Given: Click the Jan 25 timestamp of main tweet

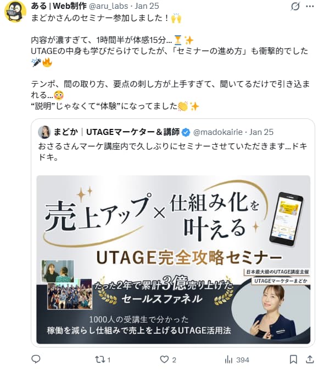Looking at the screenshot, I should pos(147,6).
